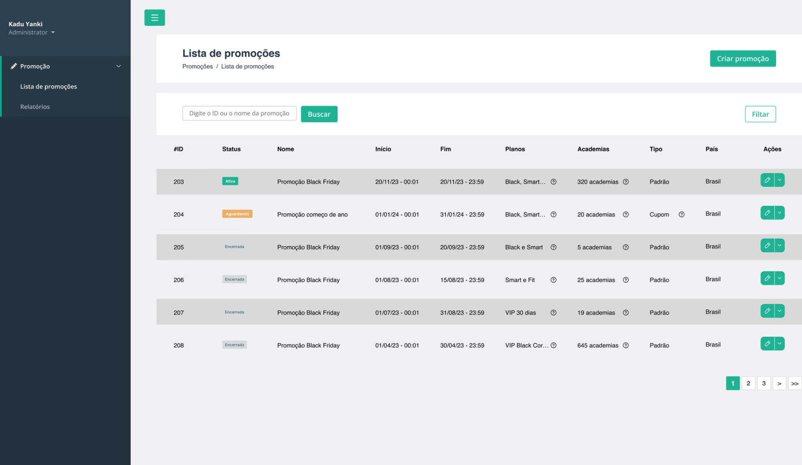Open actions dropdown for promotion 204
This screenshot has height=465, width=802.
click(x=780, y=213)
